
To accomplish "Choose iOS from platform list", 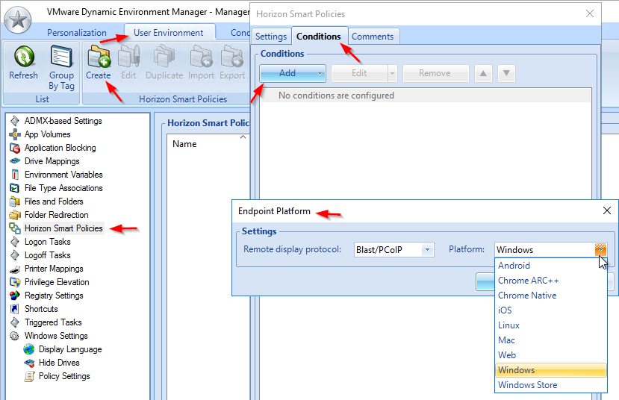I will click(x=551, y=310).
